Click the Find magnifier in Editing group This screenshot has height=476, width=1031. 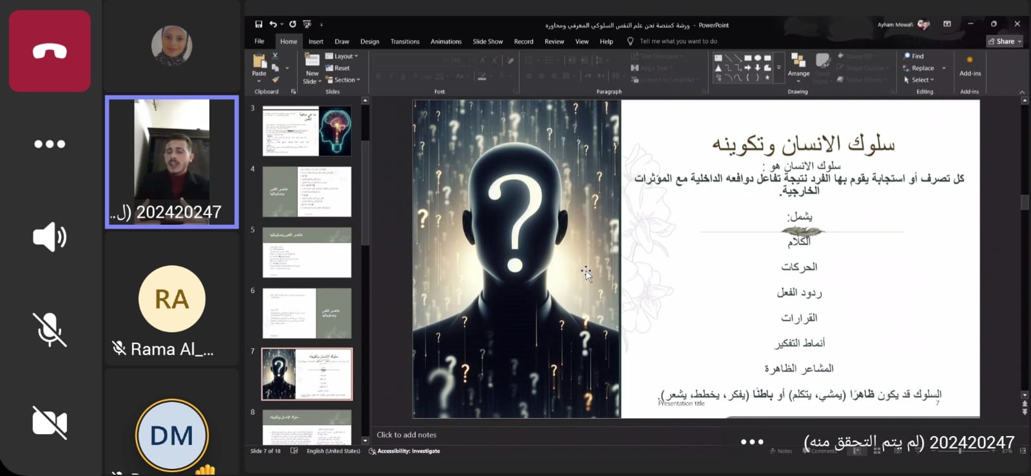click(x=913, y=56)
